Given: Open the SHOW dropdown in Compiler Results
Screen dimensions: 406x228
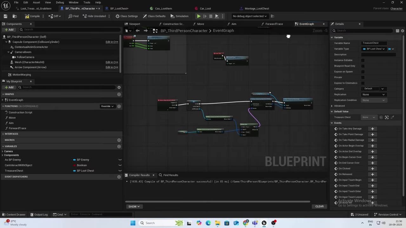Looking at the screenshot, I should 134,206.
